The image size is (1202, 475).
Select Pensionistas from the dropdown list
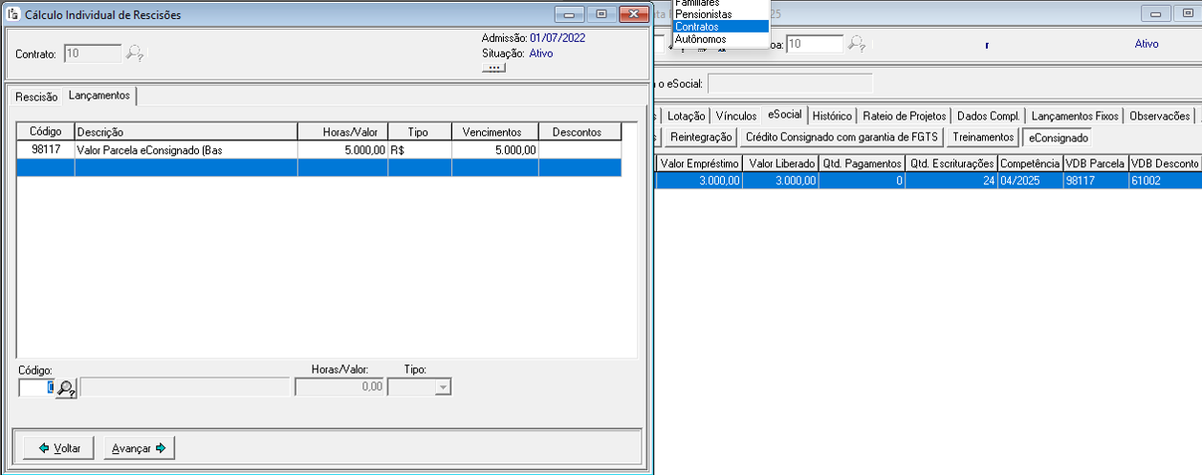703,15
